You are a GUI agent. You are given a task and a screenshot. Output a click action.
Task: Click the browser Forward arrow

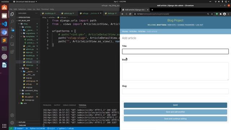point(126,14)
